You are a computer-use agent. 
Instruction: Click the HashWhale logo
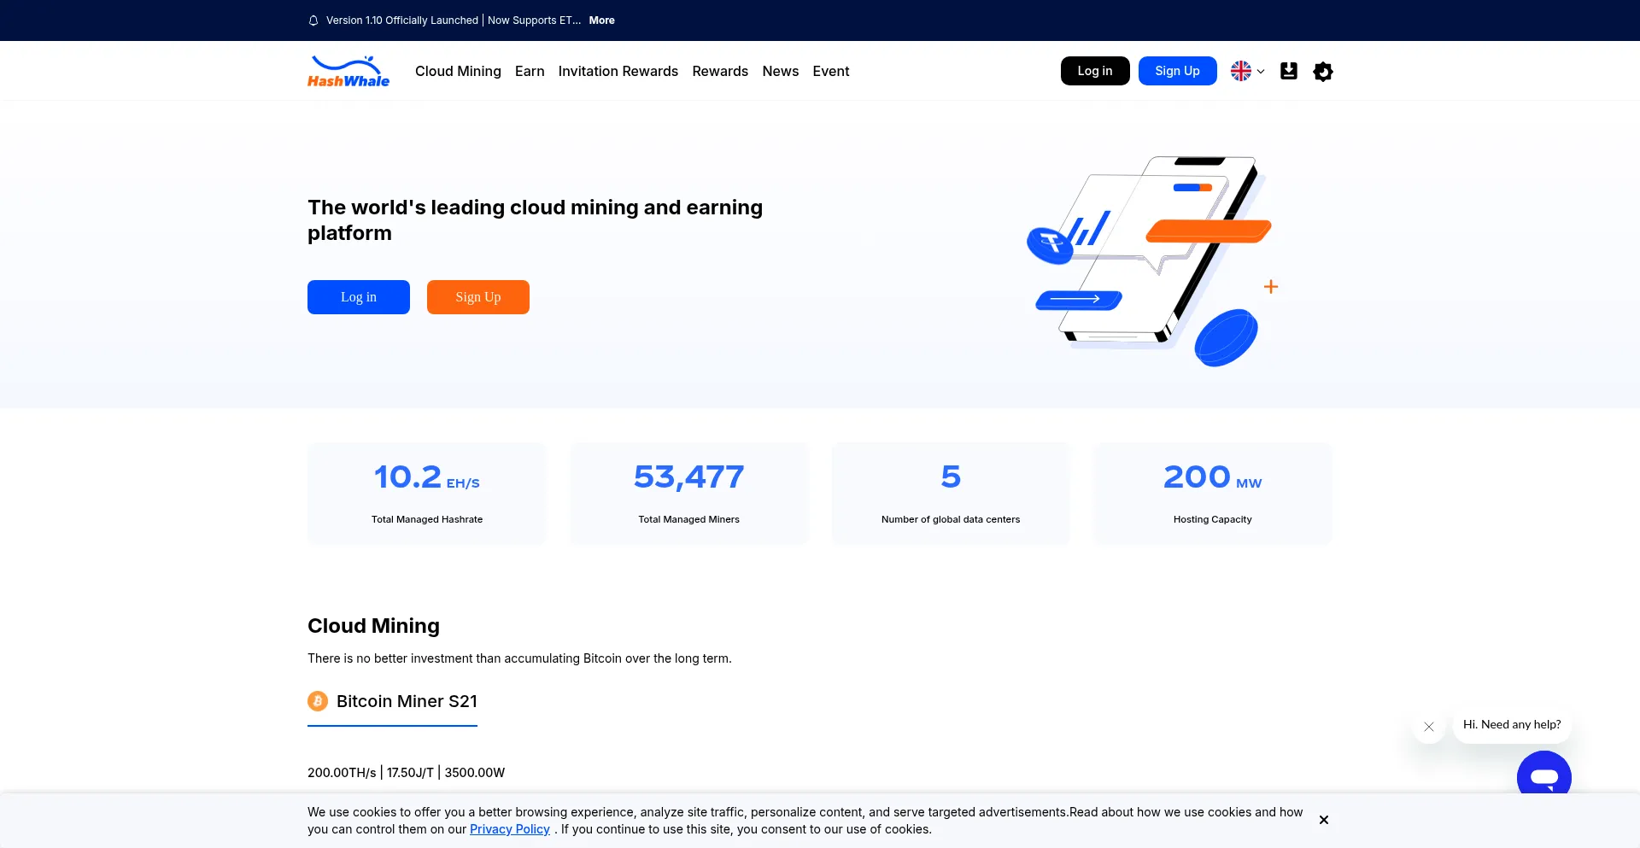point(348,72)
